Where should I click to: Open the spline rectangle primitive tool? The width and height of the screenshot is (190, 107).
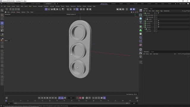140,15
